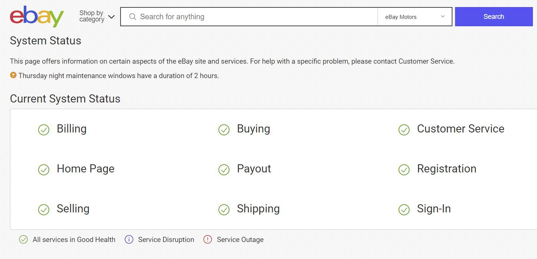Open the Home Page status entry
Screen dimensions: 537x259
[x=85, y=169]
